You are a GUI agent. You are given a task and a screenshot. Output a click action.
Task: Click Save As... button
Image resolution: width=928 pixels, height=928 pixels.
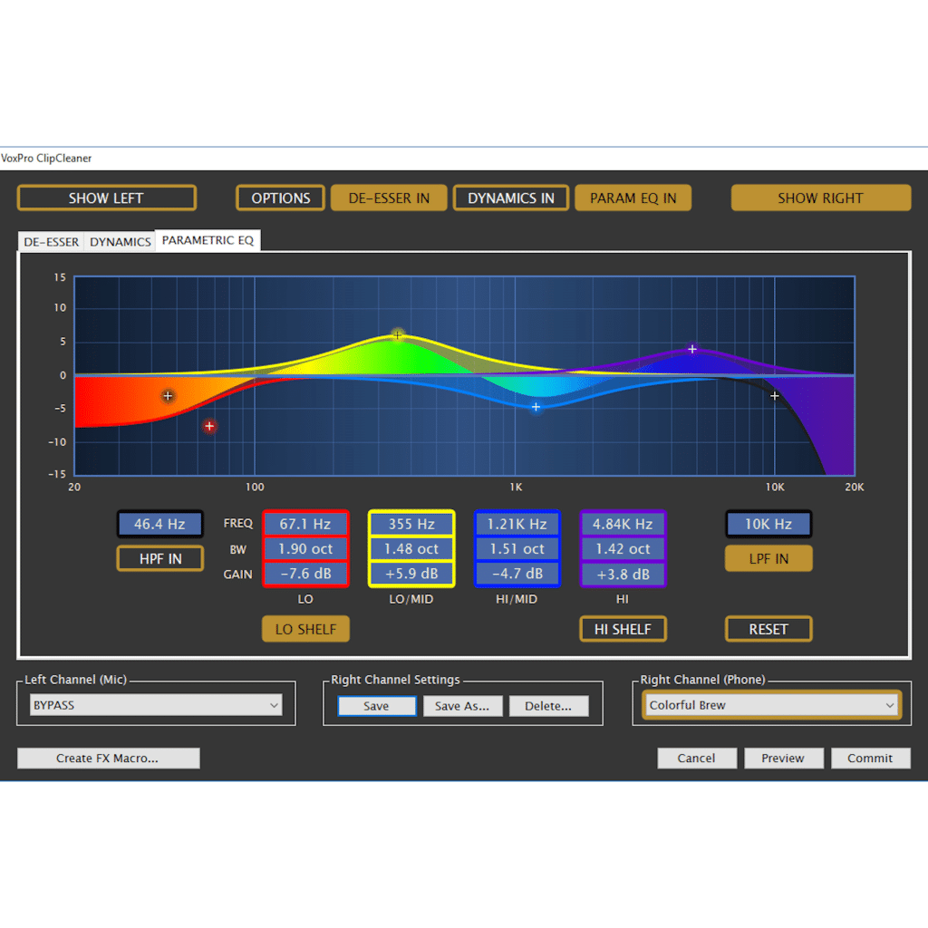[462, 706]
